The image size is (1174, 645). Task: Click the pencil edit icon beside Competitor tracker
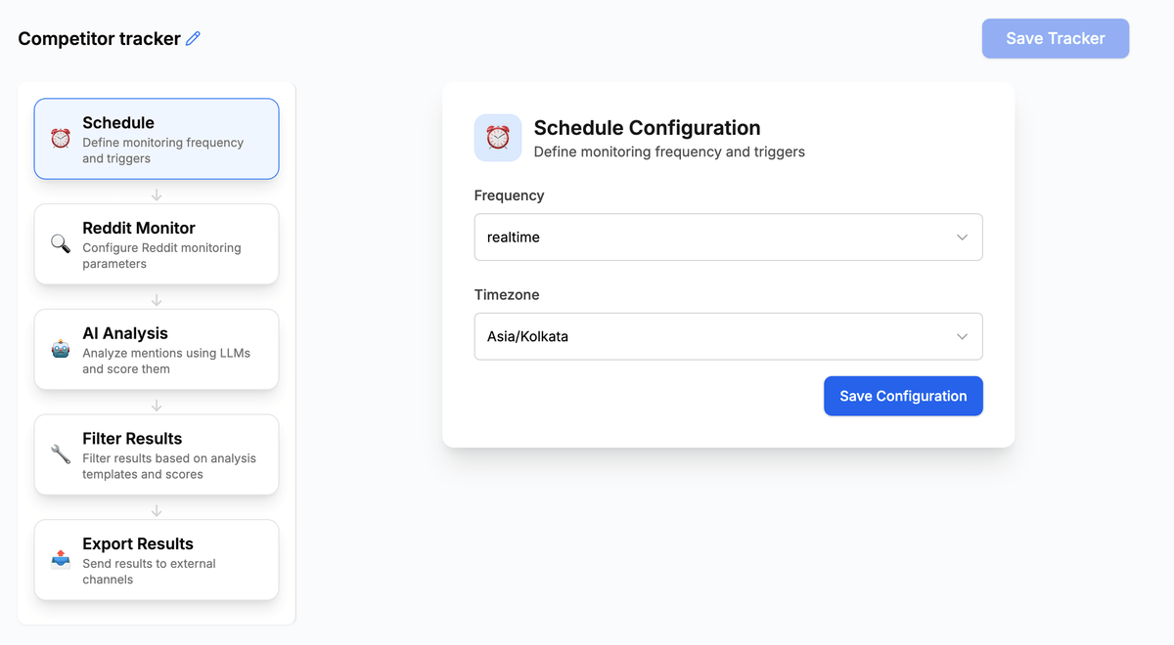coord(193,39)
